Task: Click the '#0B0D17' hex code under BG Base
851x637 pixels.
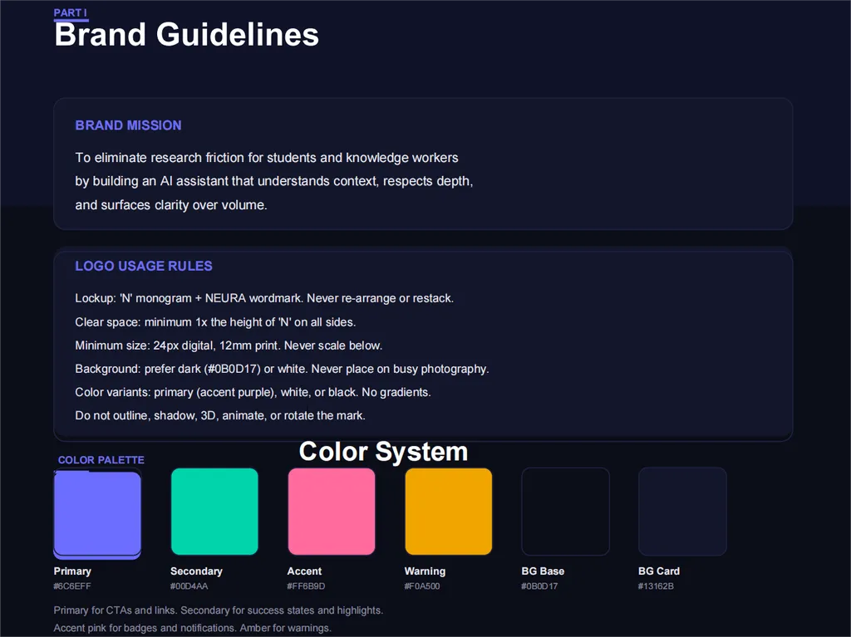Action: click(x=539, y=586)
